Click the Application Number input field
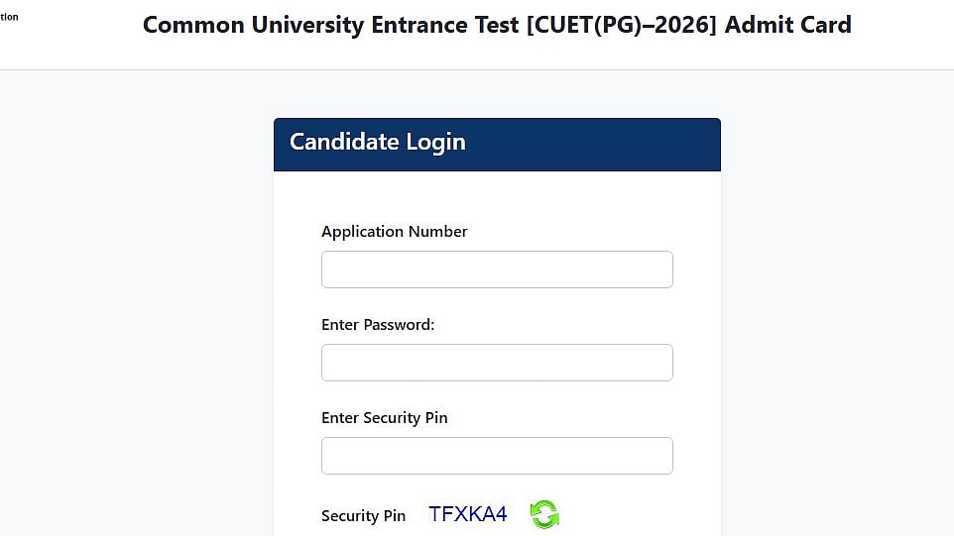This screenshot has height=536, width=954. [497, 269]
